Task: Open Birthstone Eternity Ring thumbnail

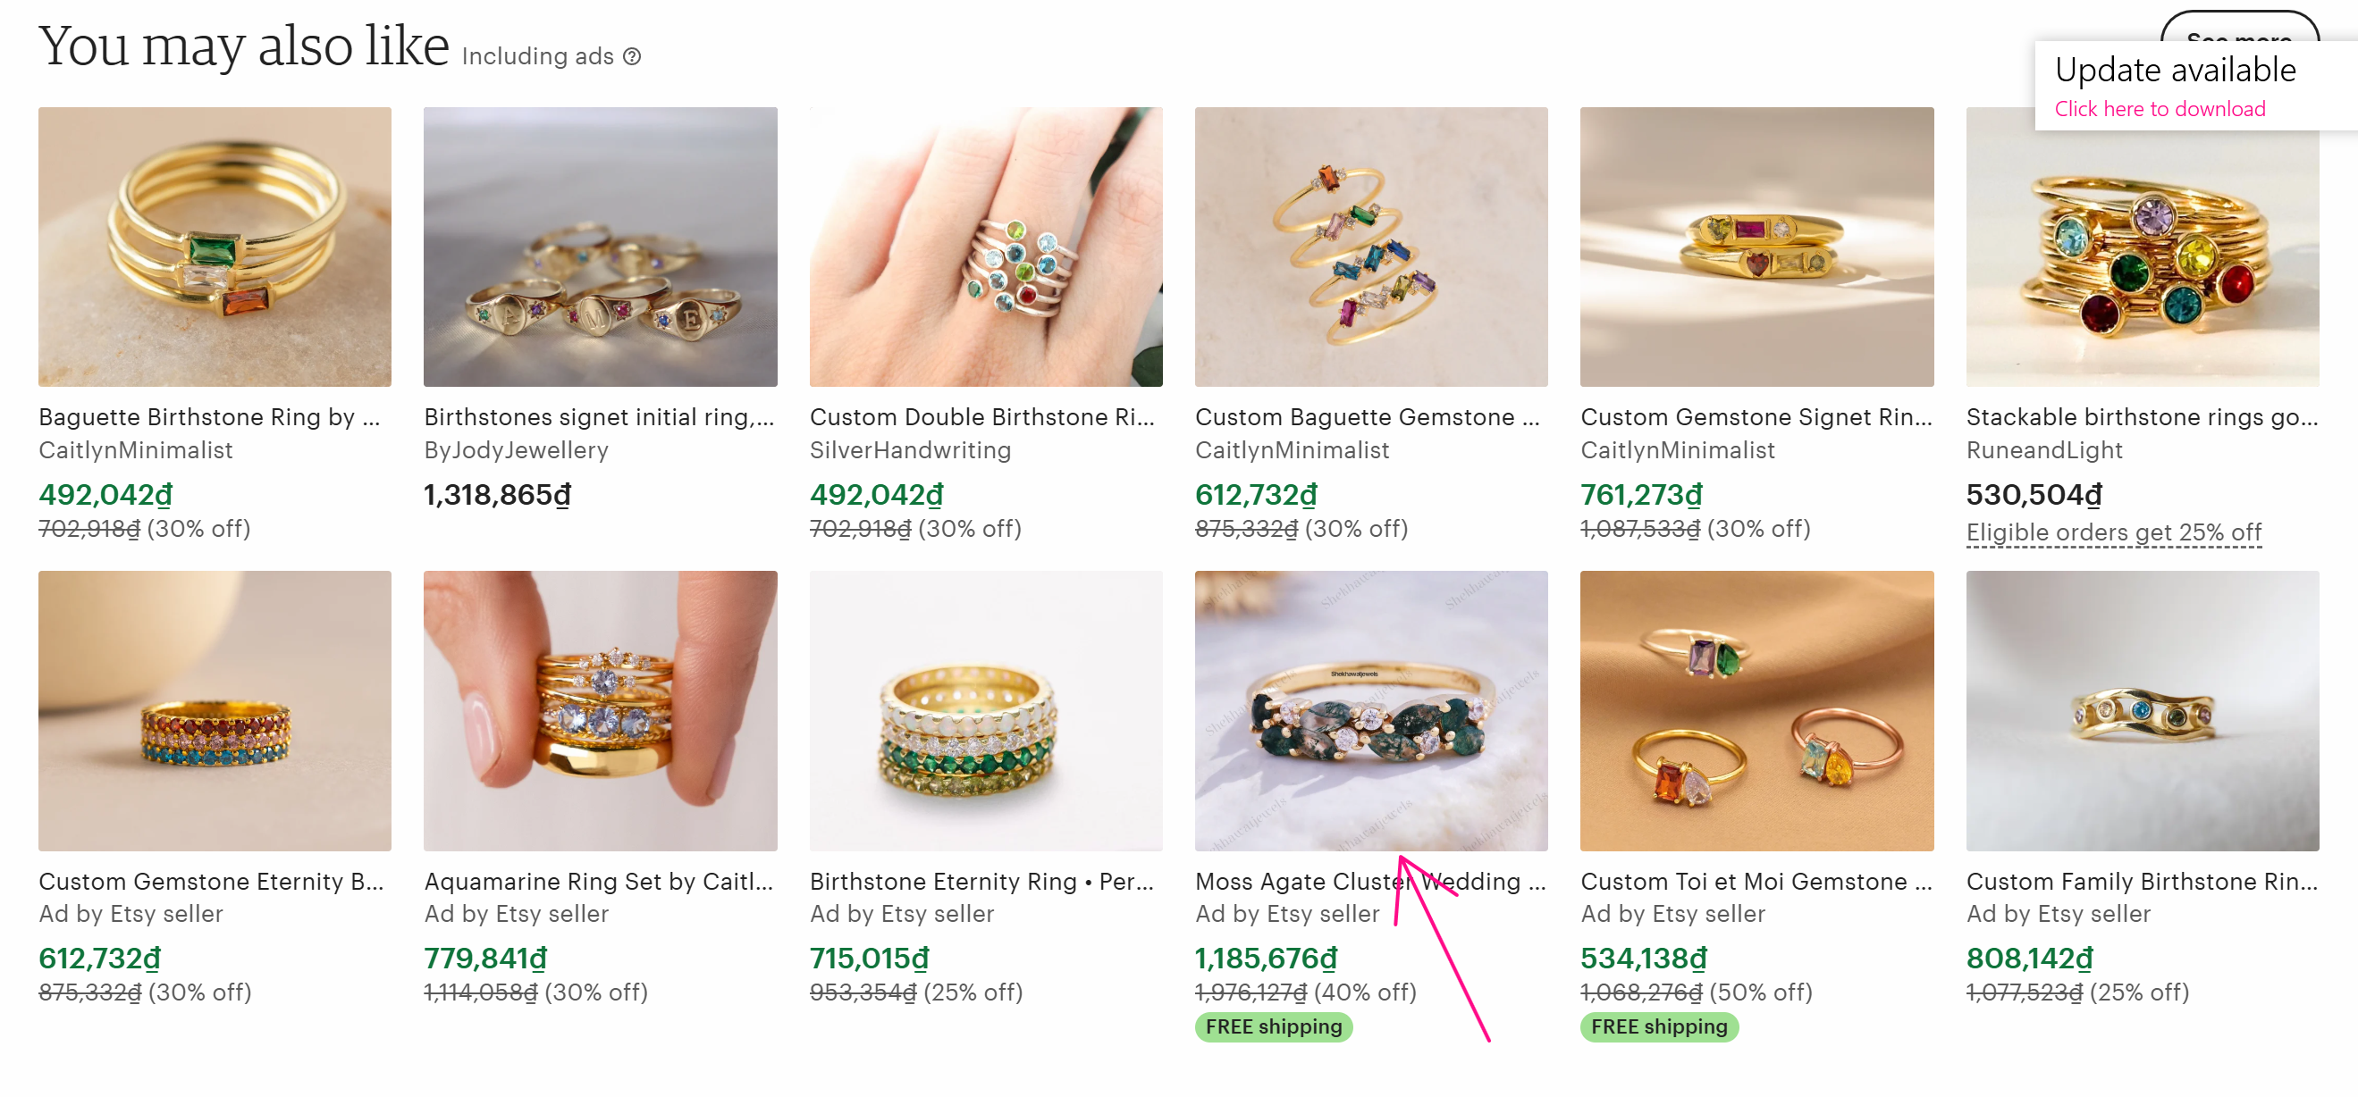Action: pos(985,710)
